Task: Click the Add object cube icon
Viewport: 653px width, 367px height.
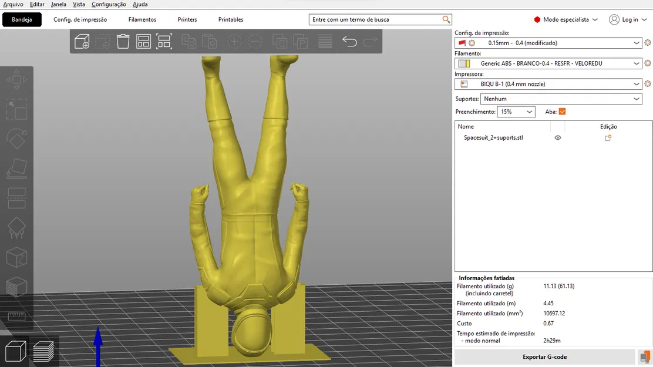Action: pos(82,41)
